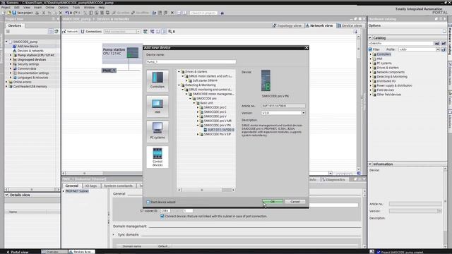Click OK in Add new device dialog
The image size is (452, 254).
(x=273, y=202)
